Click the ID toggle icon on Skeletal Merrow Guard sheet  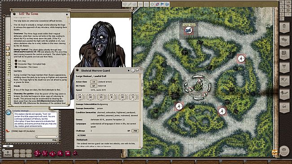pos(133,70)
